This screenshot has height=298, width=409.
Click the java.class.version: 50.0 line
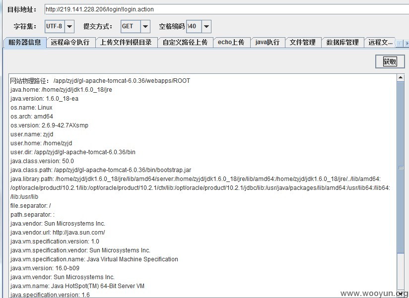[42, 161]
